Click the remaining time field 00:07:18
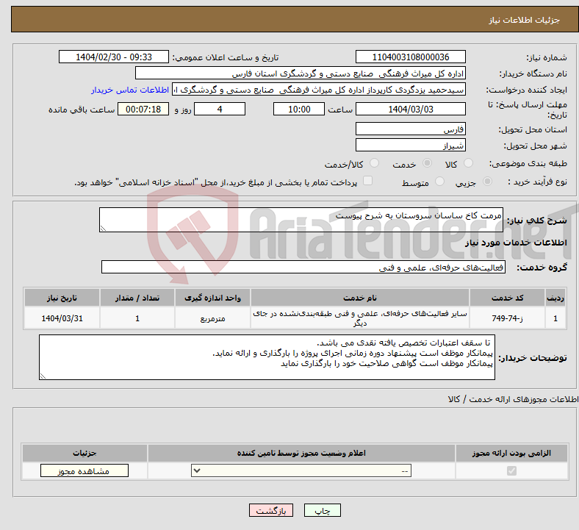579x530 pixels. tap(143, 109)
